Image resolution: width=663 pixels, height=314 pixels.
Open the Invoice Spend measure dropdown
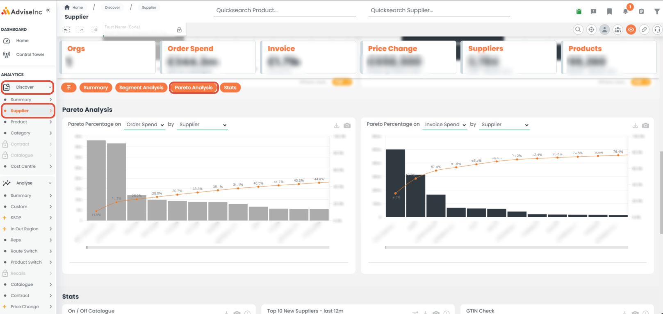445,125
